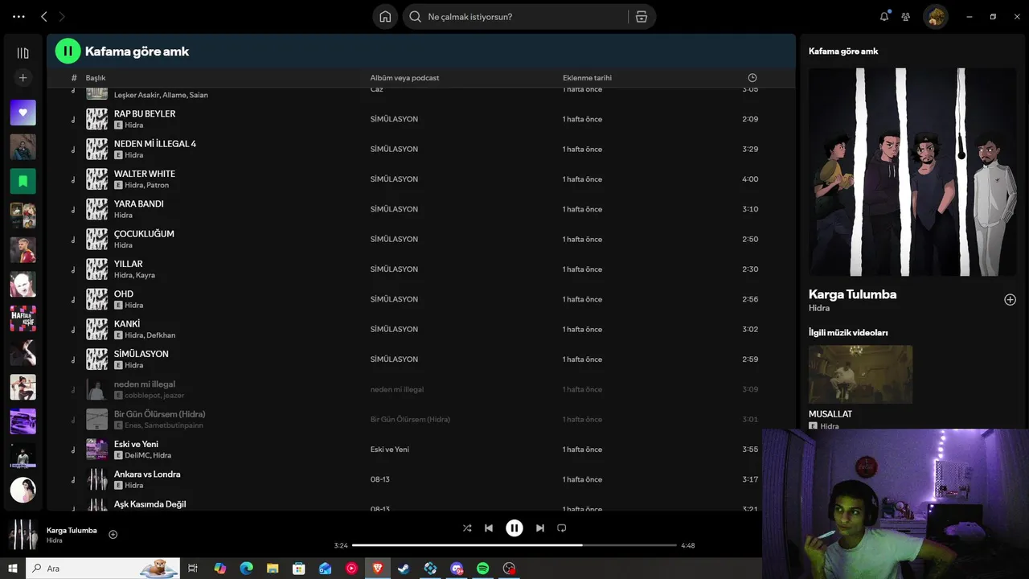Click the search magnifier icon
The image size is (1029, 579).
coord(415,17)
